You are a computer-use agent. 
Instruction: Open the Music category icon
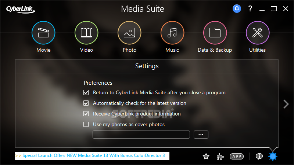[172, 33]
